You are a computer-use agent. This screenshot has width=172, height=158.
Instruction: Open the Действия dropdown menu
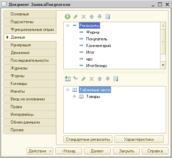click(x=40, y=151)
